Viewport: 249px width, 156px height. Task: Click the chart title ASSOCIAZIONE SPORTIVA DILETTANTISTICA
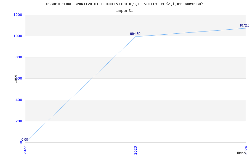[125, 4]
